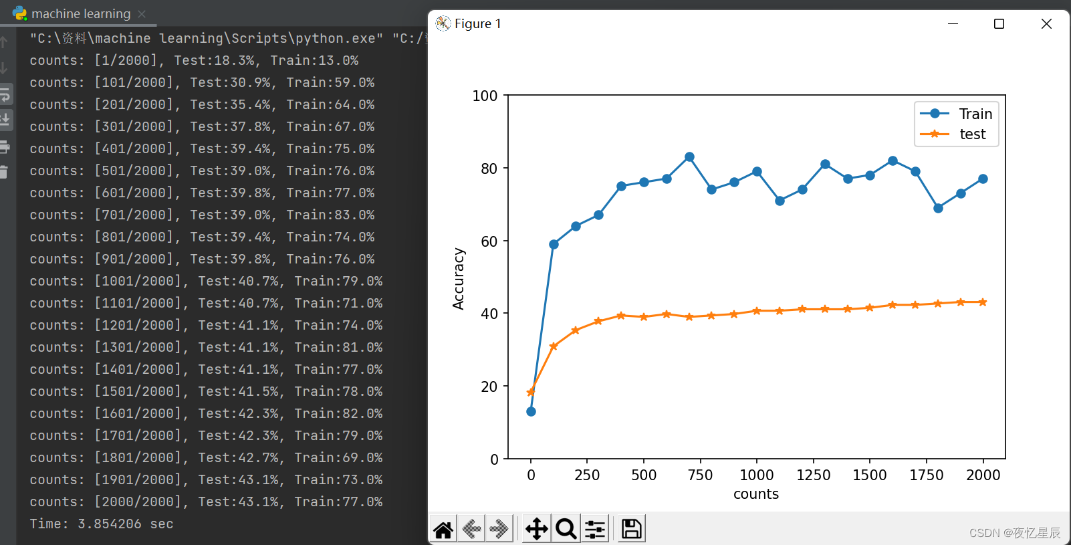The image size is (1071, 545).
Task: Click the down-arrow icon in the console gutter
Action: click(x=4, y=68)
